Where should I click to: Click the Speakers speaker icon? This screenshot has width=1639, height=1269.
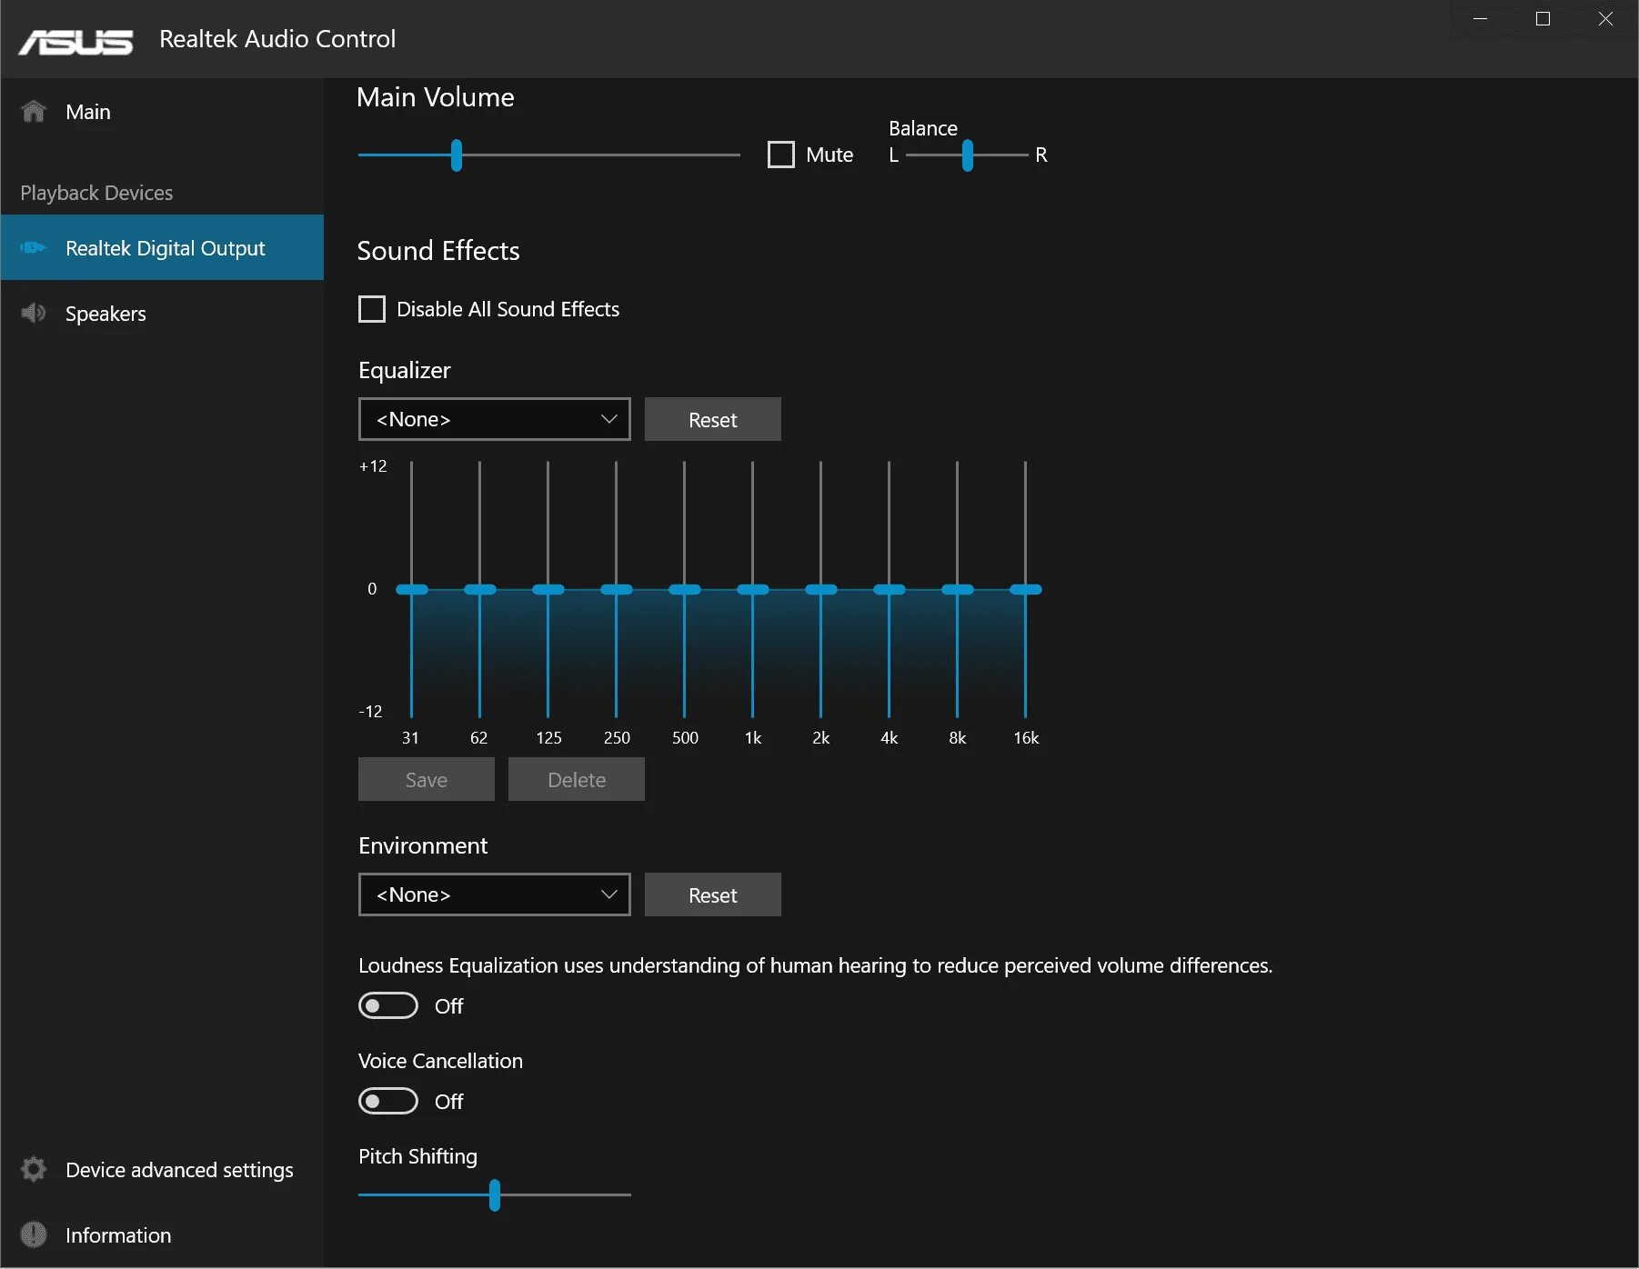pos(34,313)
